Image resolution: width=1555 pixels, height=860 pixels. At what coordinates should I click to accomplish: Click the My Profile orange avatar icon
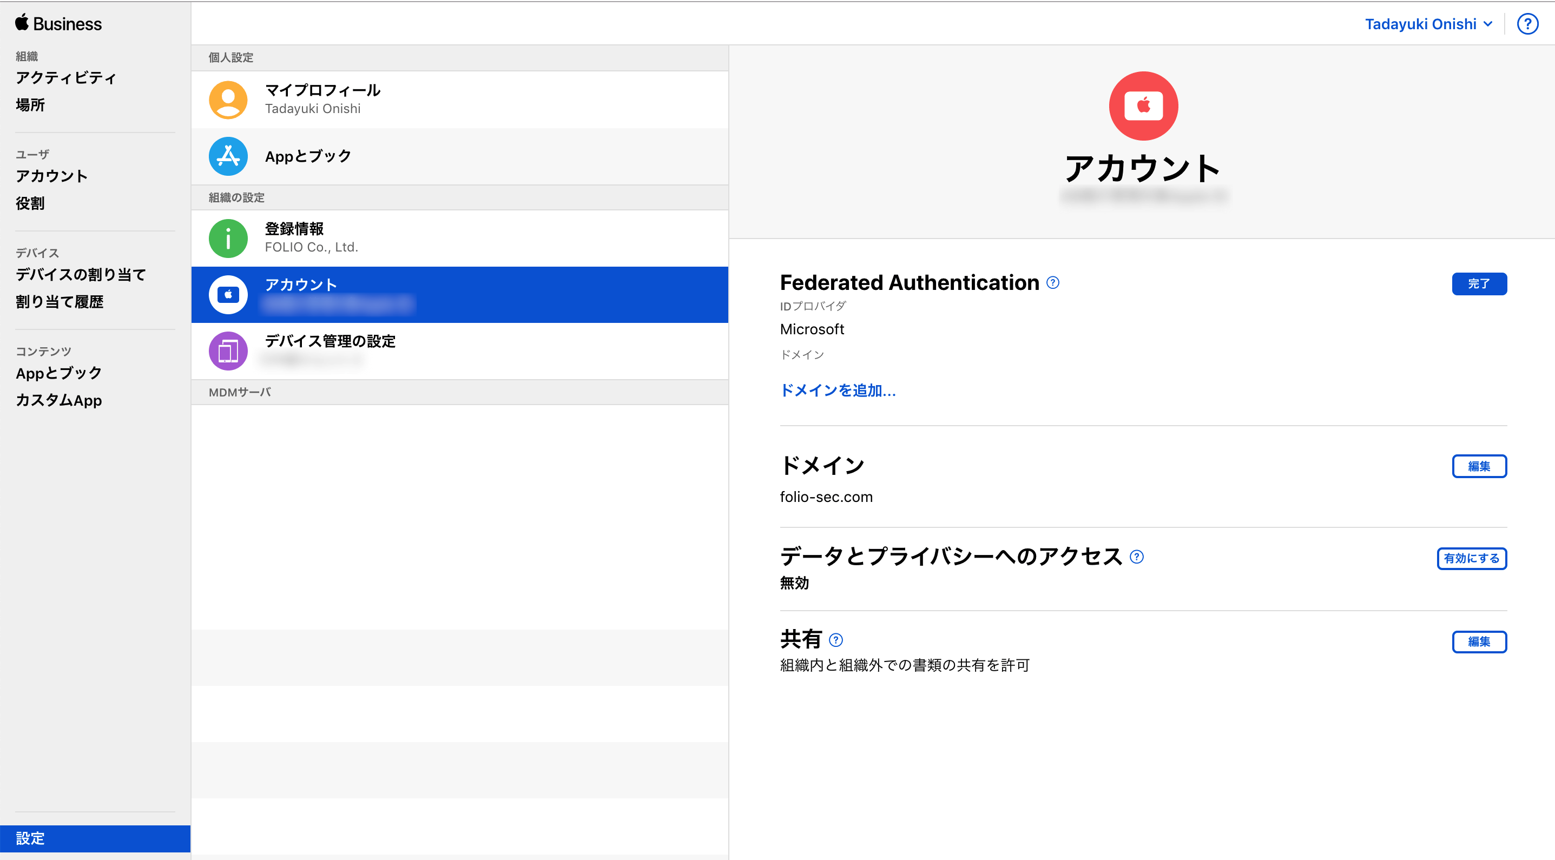228,100
